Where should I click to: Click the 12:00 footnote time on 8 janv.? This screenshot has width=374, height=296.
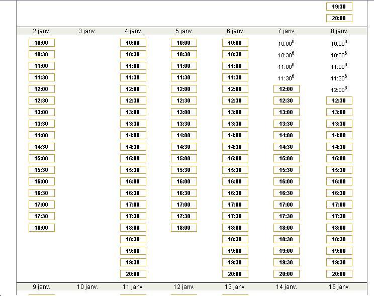pyautogui.click(x=339, y=89)
